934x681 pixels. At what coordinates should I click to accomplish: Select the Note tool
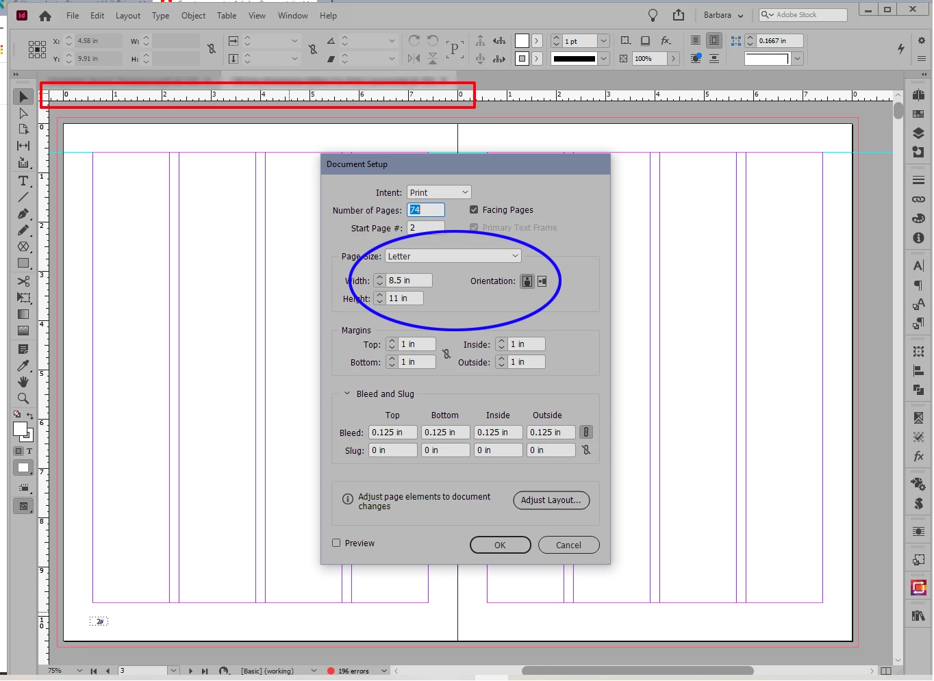[x=23, y=349]
